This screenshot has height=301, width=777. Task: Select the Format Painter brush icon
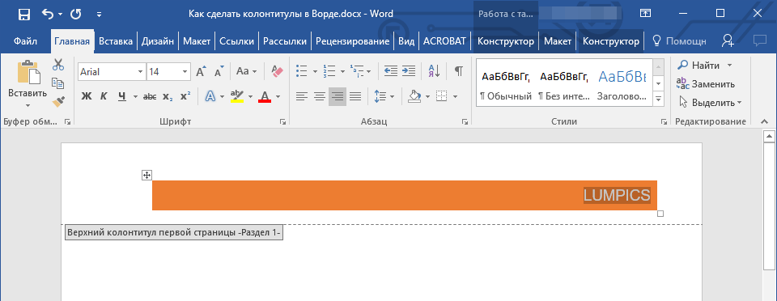click(58, 102)
